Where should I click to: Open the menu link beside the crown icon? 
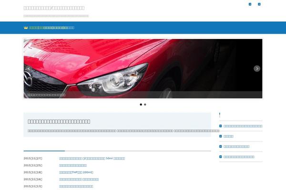(x=51, y=28)
